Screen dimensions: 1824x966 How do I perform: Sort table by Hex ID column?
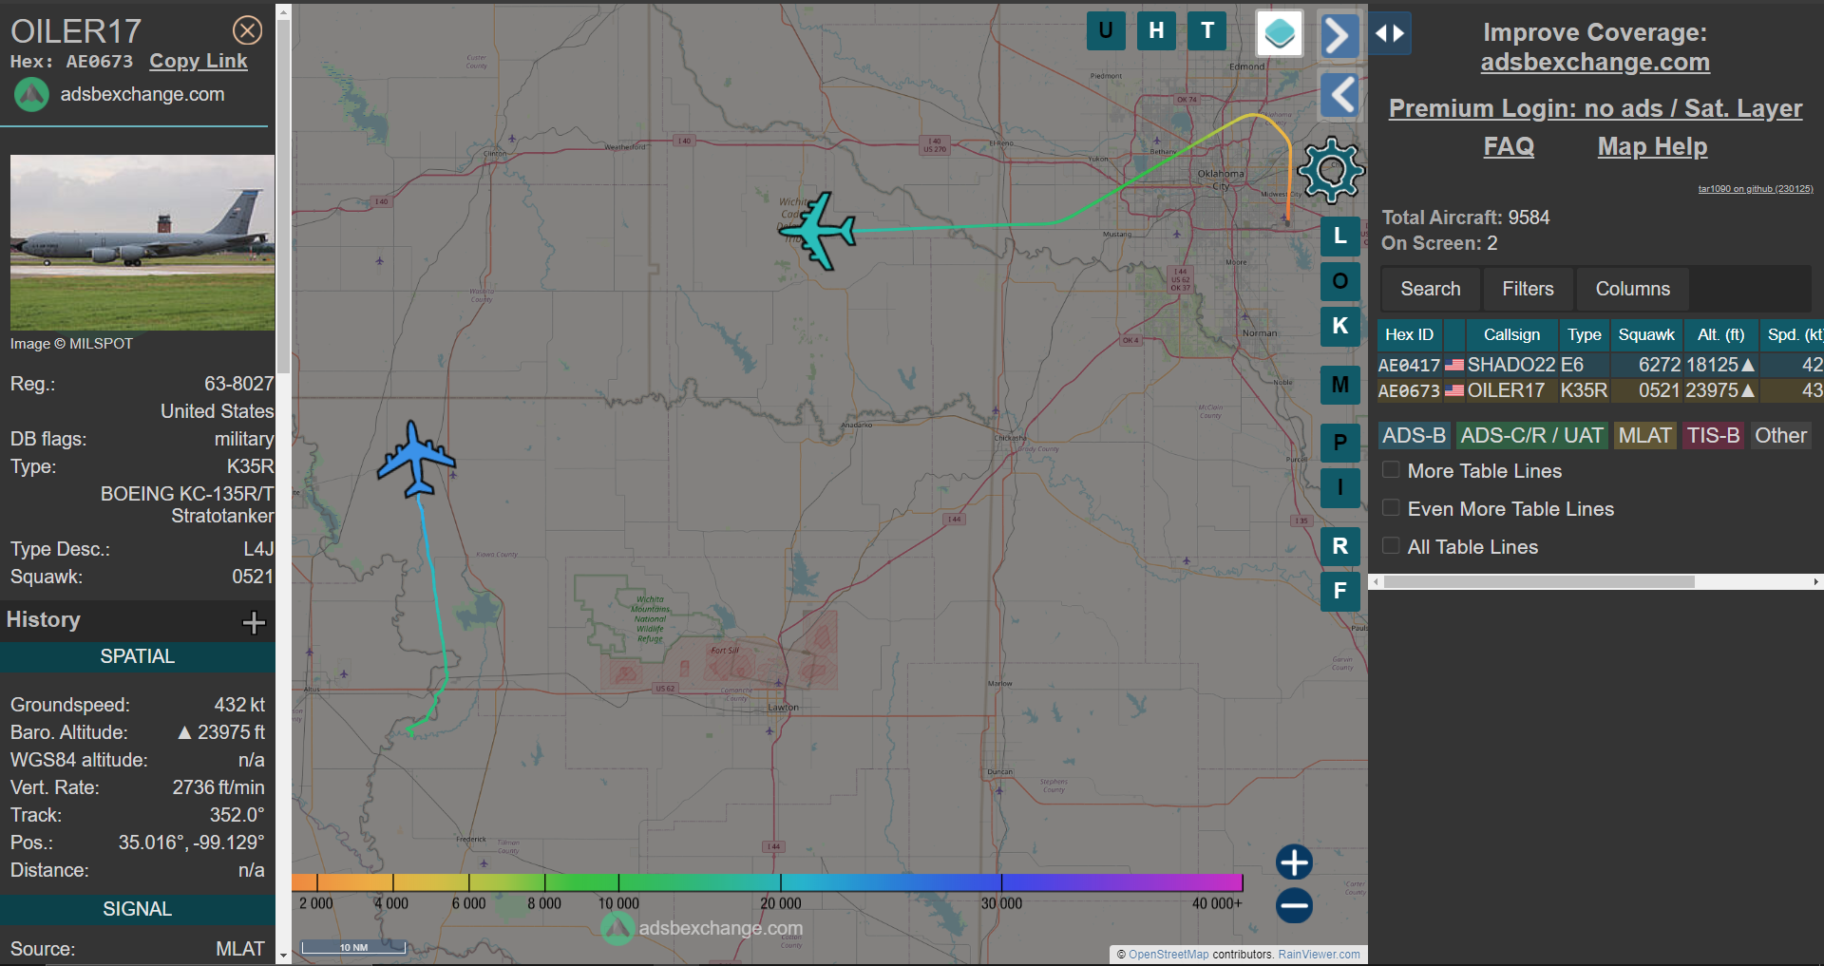[1409, 334]
